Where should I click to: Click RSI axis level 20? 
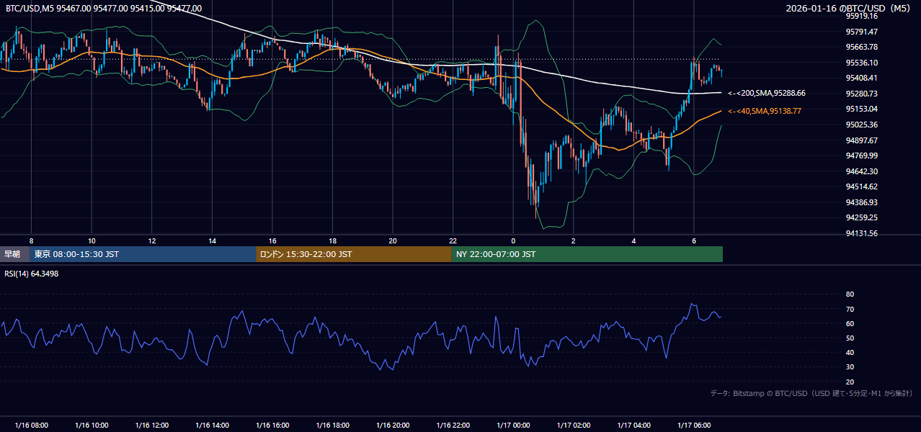(x=850, y=382)
